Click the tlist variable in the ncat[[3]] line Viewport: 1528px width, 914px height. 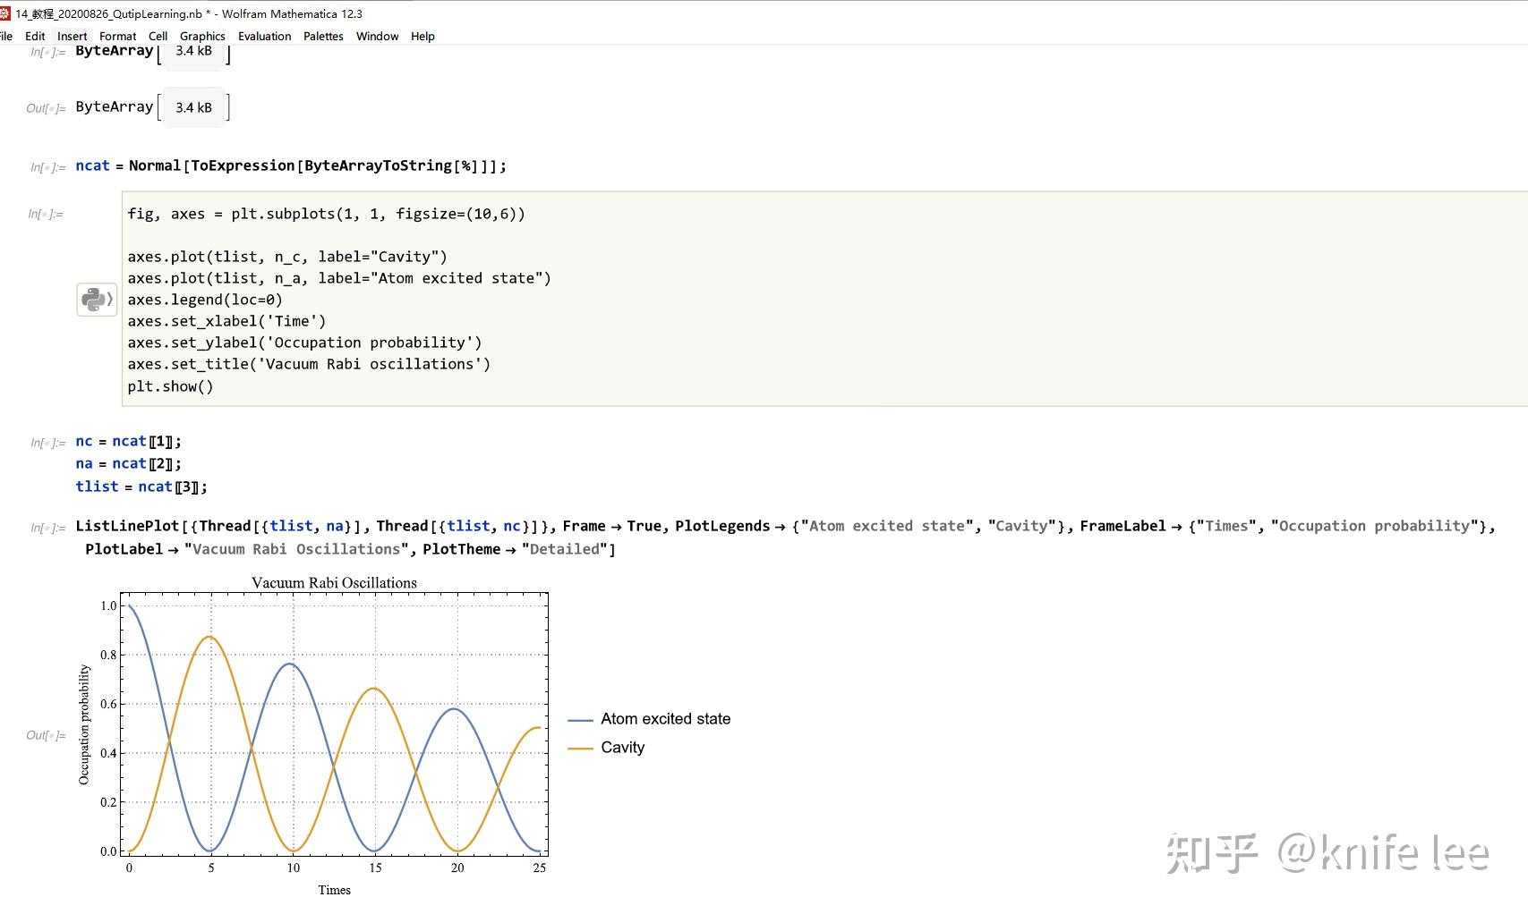click(97, 487)
